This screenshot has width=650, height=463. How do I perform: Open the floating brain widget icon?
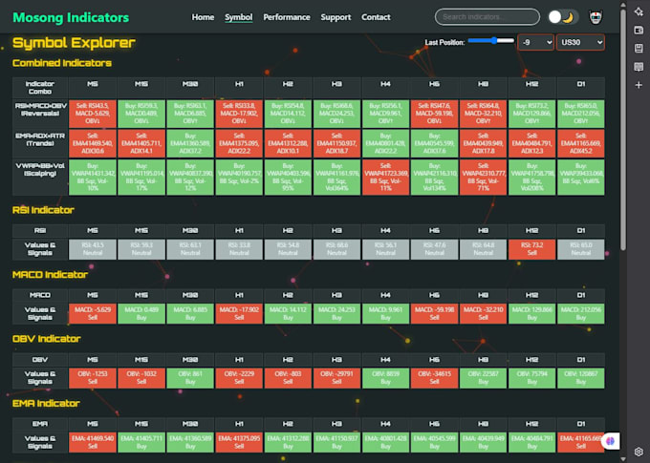tap(611, 441)
